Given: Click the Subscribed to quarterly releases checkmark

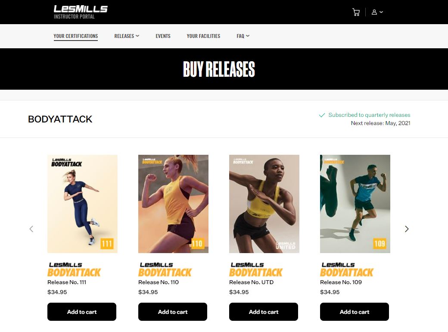Looking at the screenshot, I should (322, 115).
